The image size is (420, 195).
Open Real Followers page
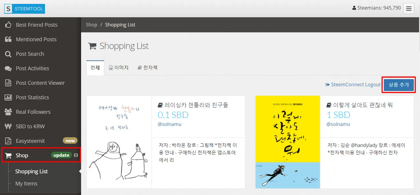33,112
